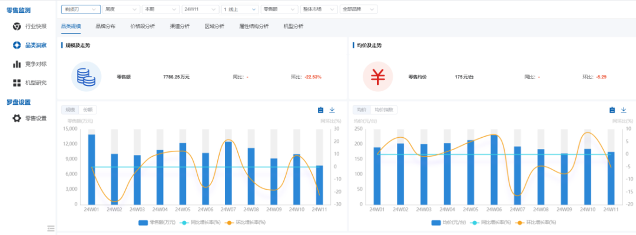This screenshot has height=235, width=636.
Task: Switch to the 品牌分布 tab
Action: (105, 27)
